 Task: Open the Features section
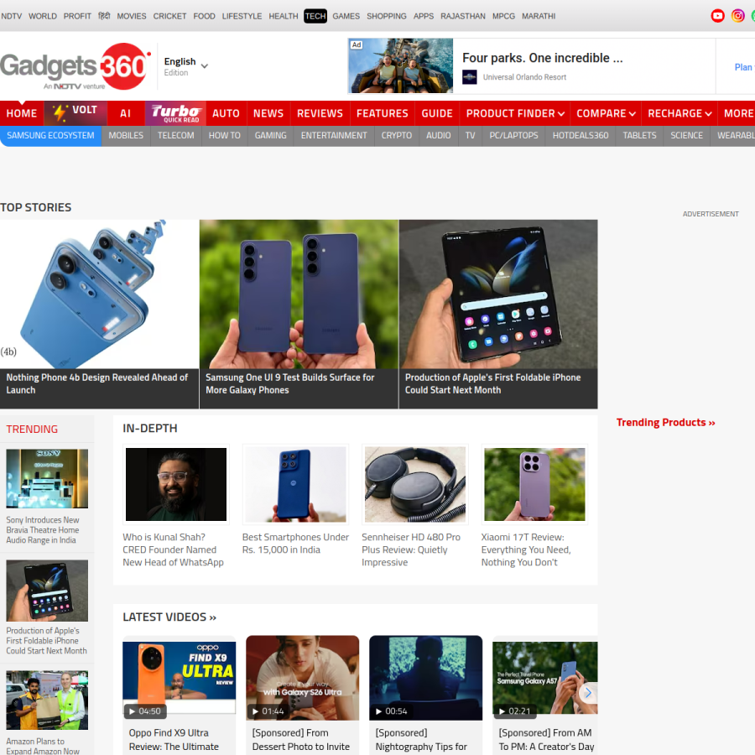click(x=383, y=113)
